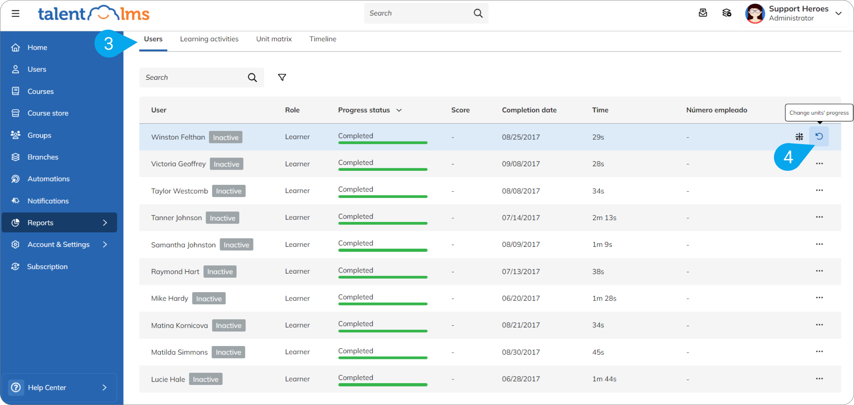854x405 pixels.
Task: Click the TalentLMS logo
Action: click(x=93, y=14)
